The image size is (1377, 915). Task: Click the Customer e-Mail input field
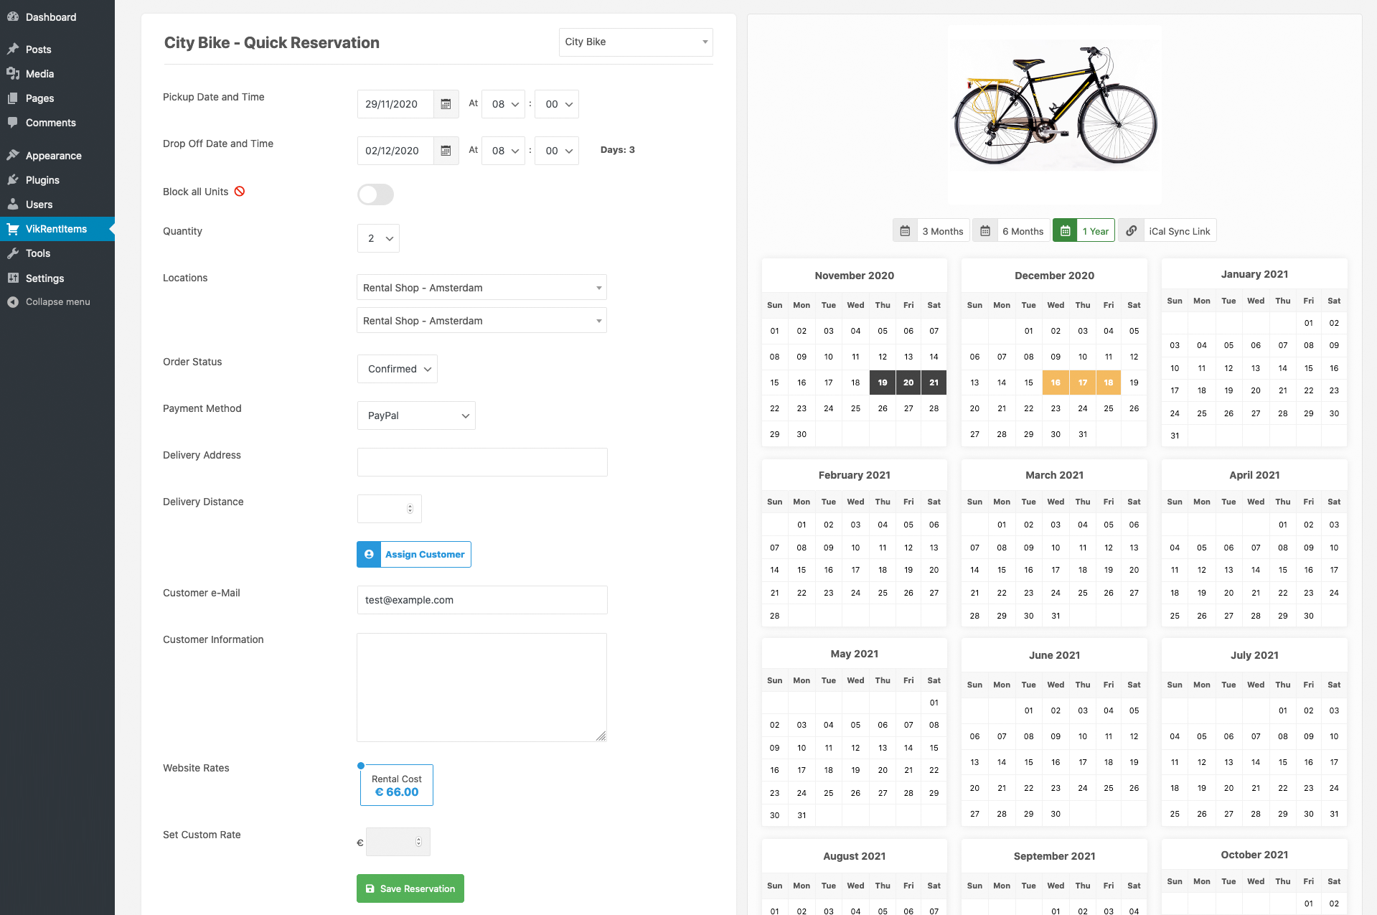(482, 600)
